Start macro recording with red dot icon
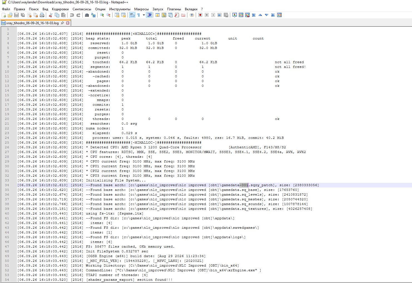The width and height of the screenshot is (412, 283). coord(200,15)
